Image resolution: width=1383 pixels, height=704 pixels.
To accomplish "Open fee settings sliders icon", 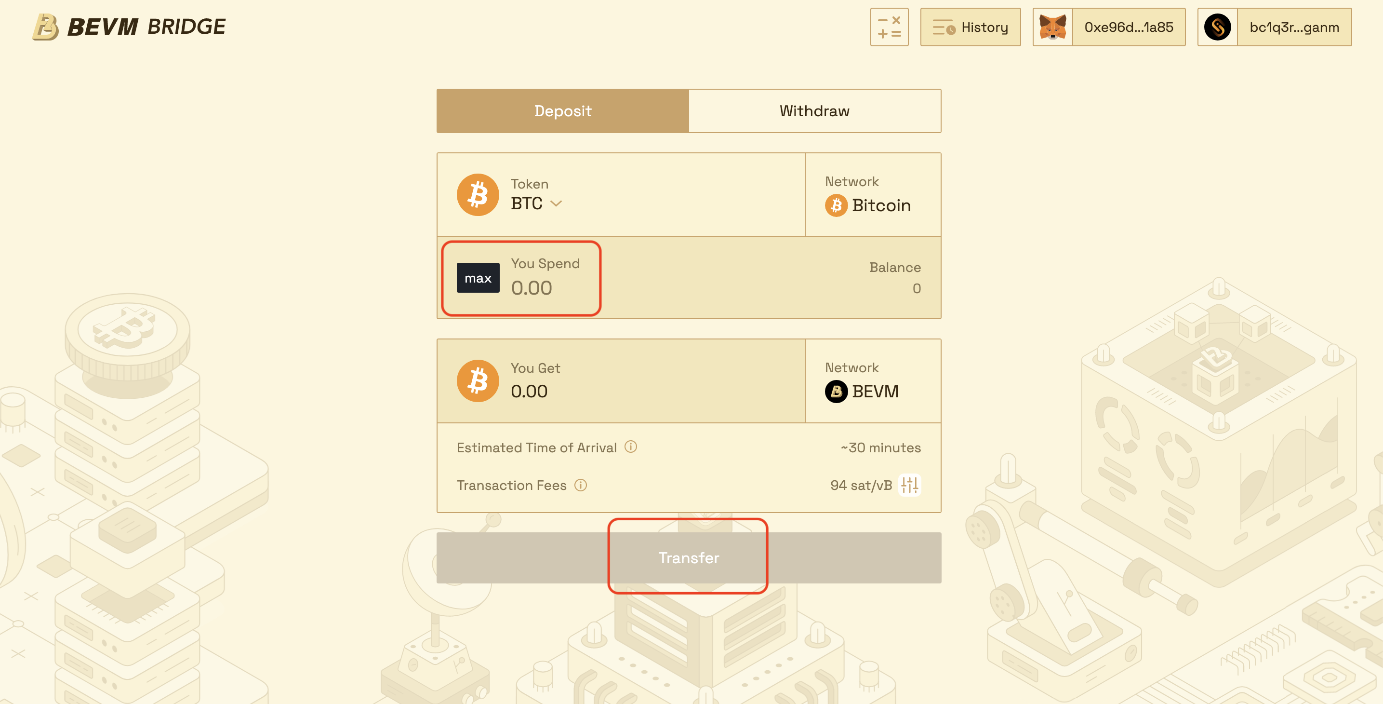I will [909, 485].
